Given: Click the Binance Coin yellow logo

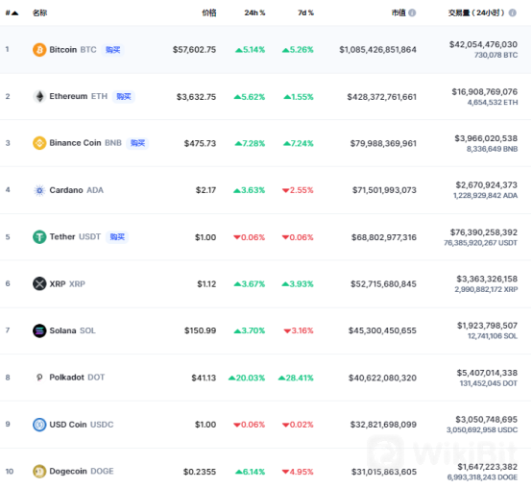Looking at the screenshot, I should coord(39,143).
